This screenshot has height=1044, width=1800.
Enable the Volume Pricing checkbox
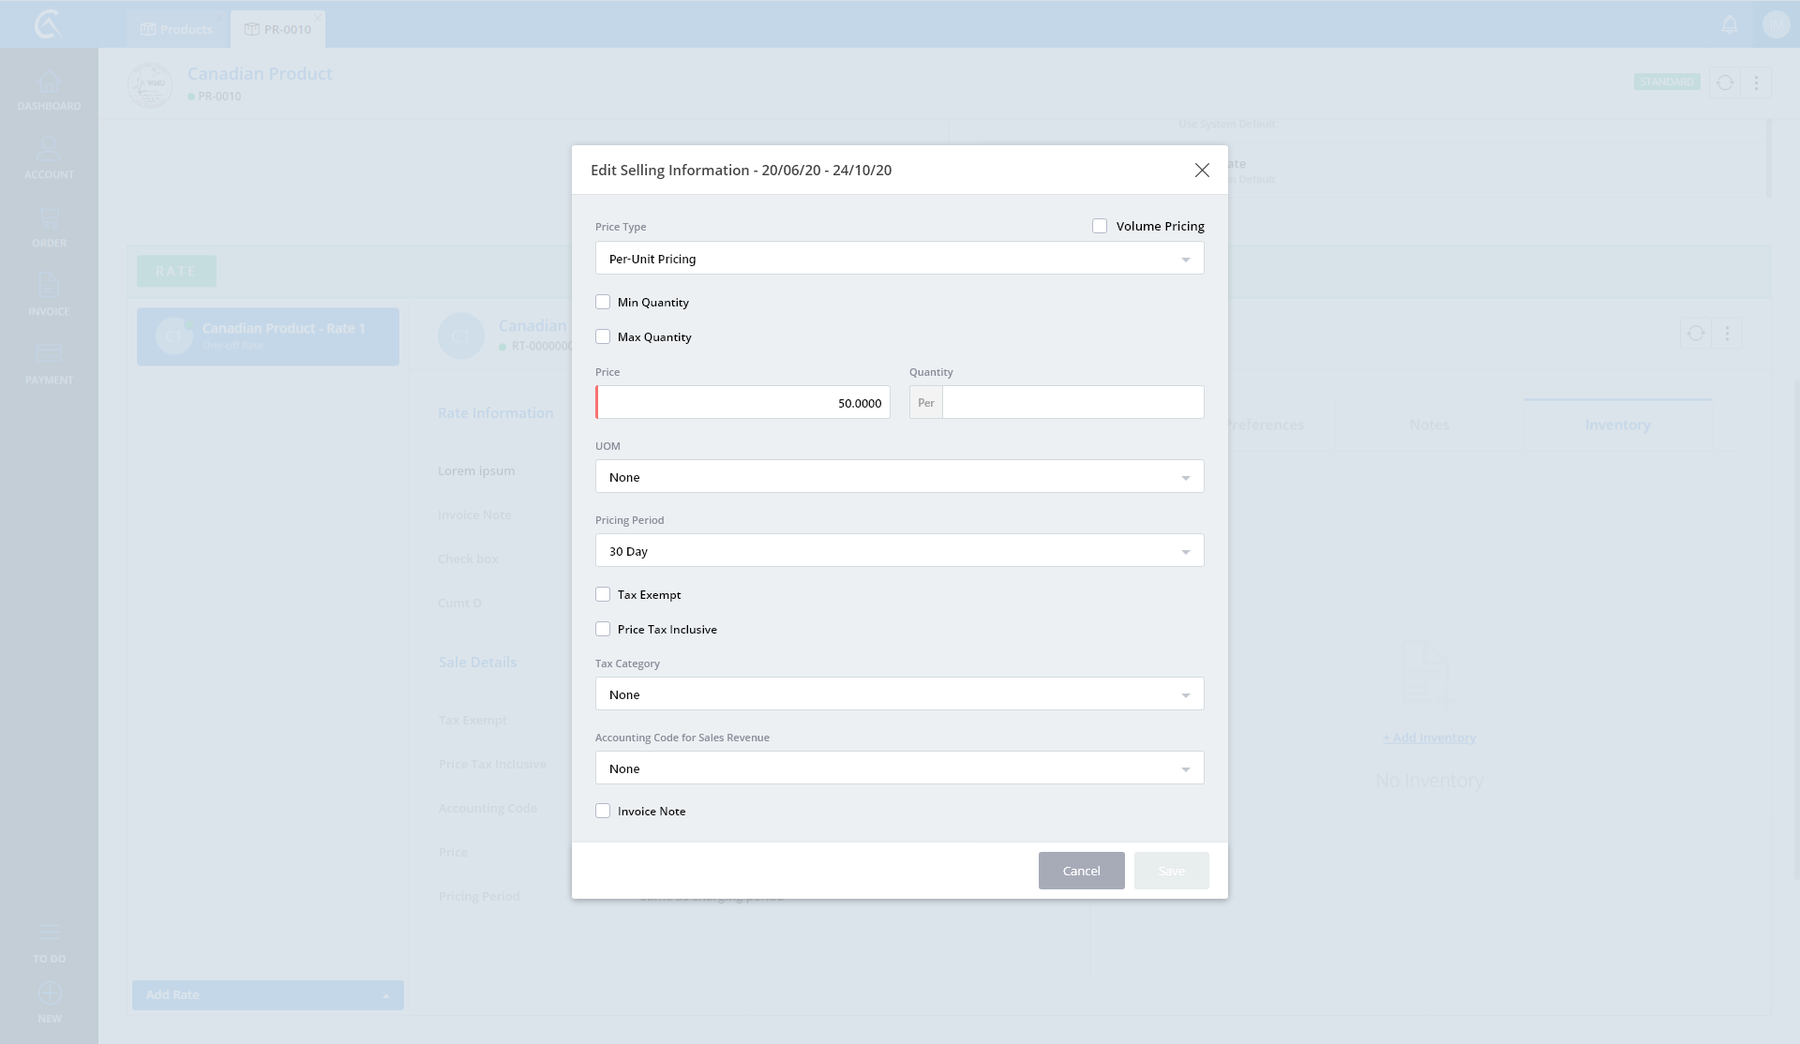[1100, 226]
